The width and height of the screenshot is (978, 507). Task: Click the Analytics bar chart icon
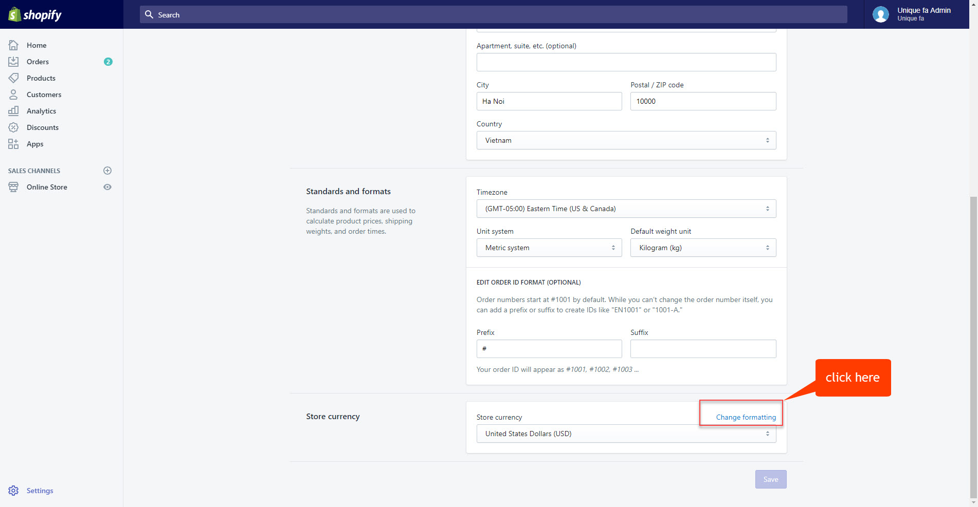pyautogui.click(x=13, y=111)
